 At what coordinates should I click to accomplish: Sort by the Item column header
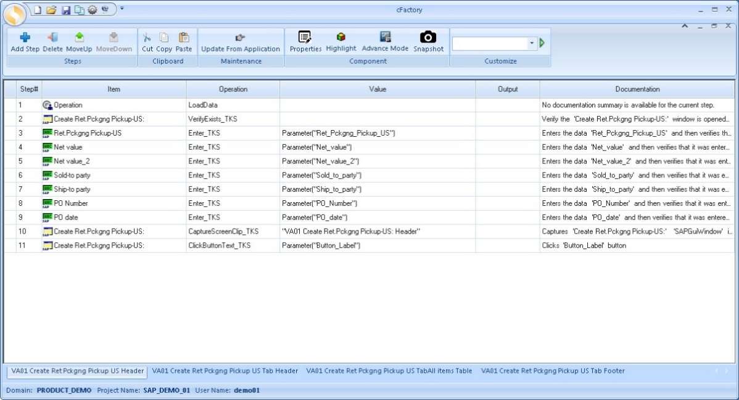(x=114, y=89)
